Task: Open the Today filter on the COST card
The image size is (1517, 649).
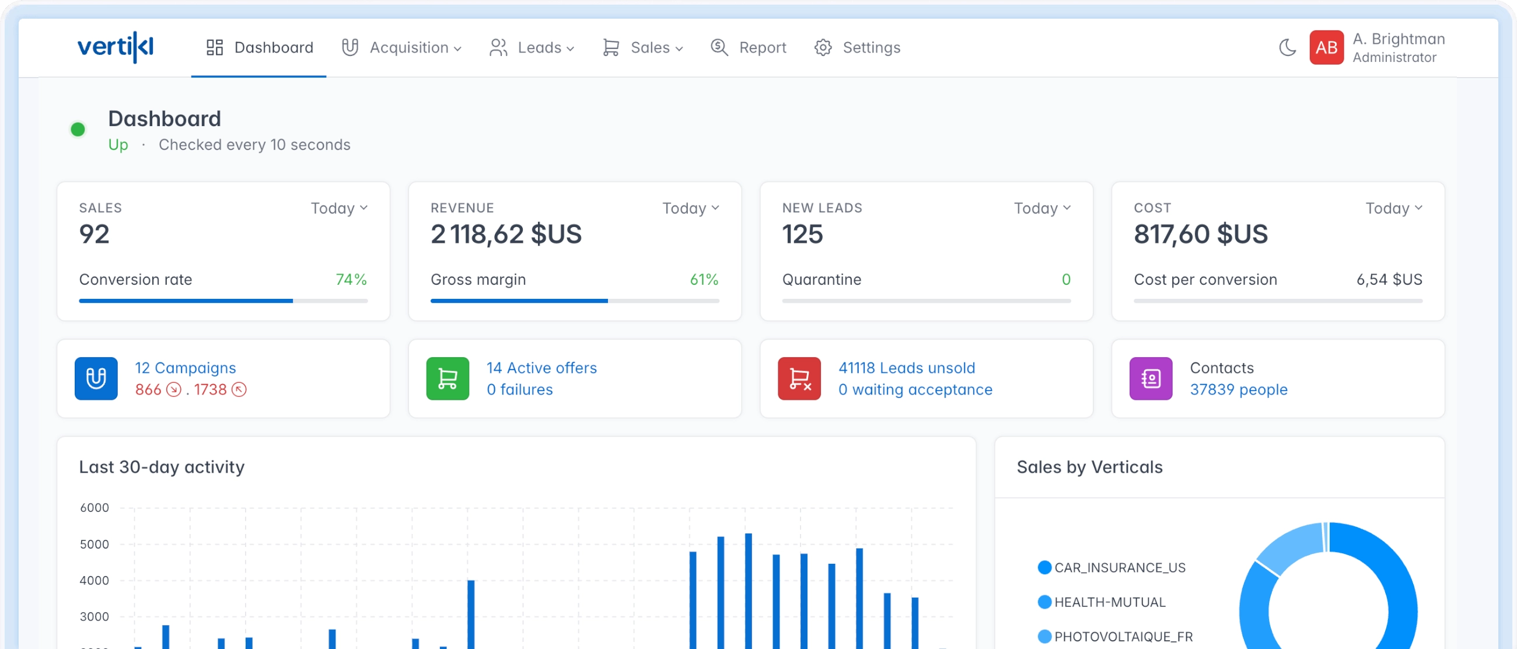Action: [1394, 208]
